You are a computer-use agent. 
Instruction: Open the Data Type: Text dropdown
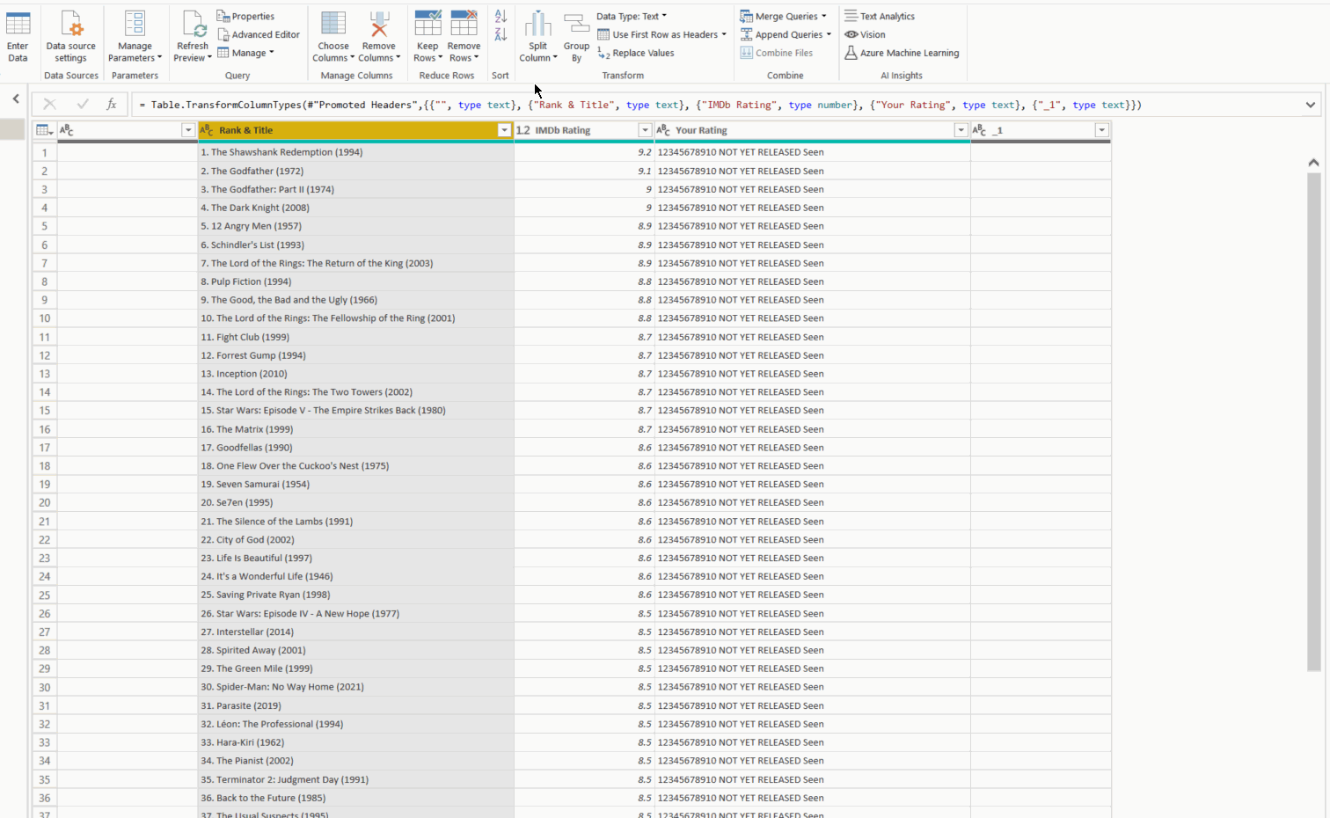(x=632, y=16)
